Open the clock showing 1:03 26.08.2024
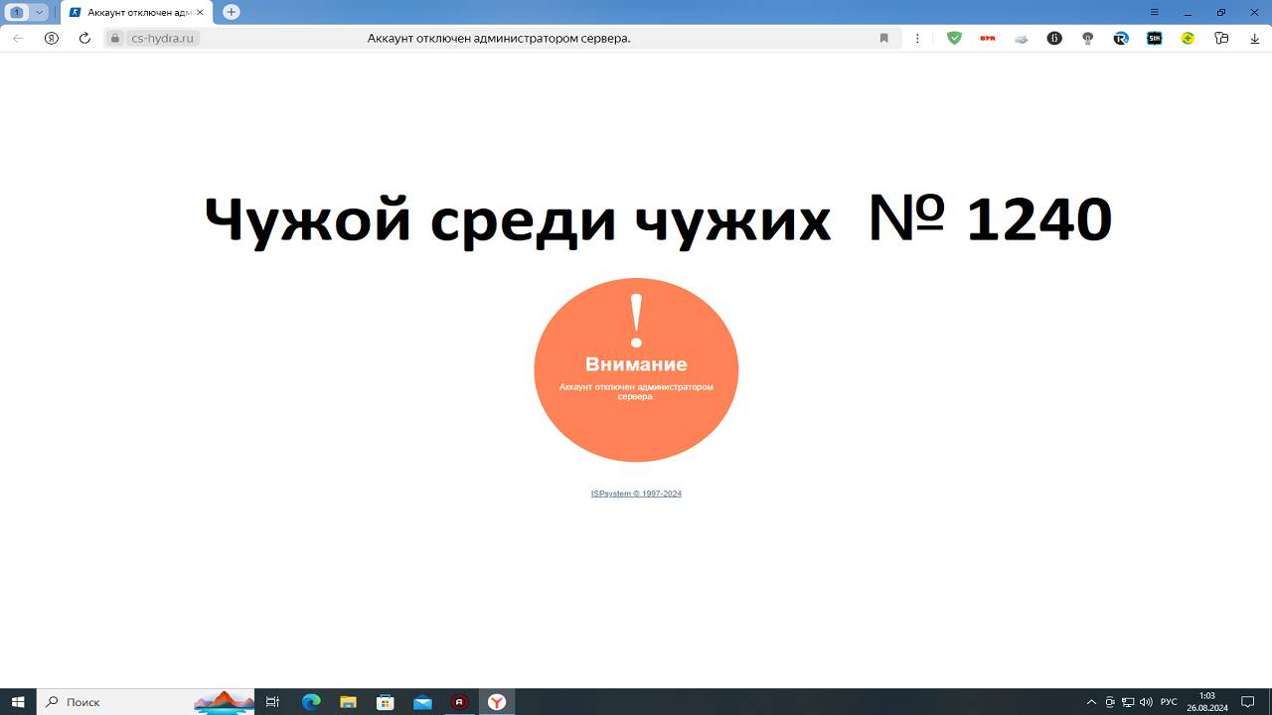The image size is (1272, 715). pos(1207,702)
